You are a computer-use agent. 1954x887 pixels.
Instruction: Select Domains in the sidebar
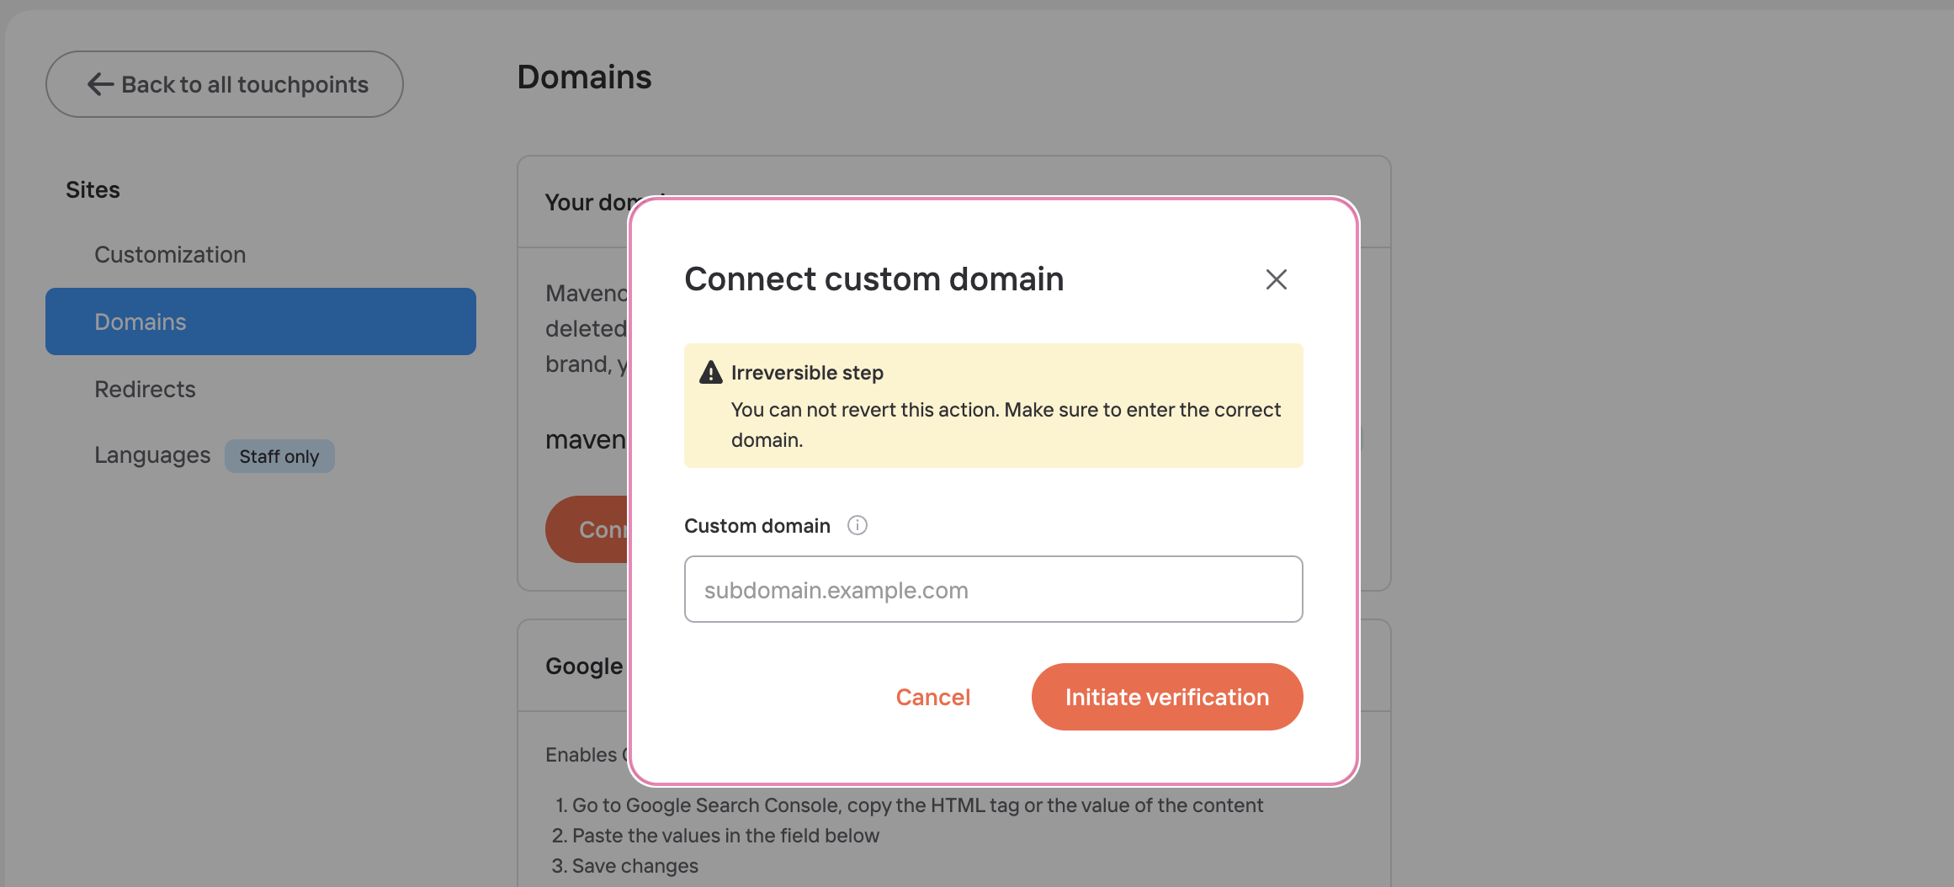[x=261, y=321]
